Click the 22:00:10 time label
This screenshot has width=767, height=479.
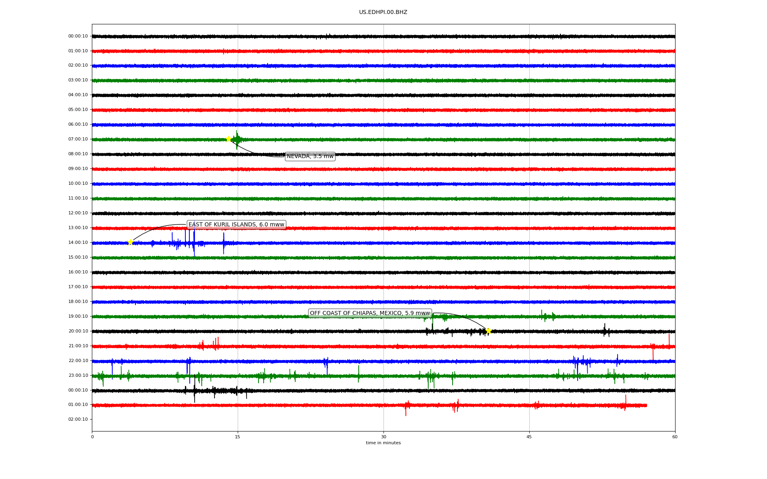[78, 361]
